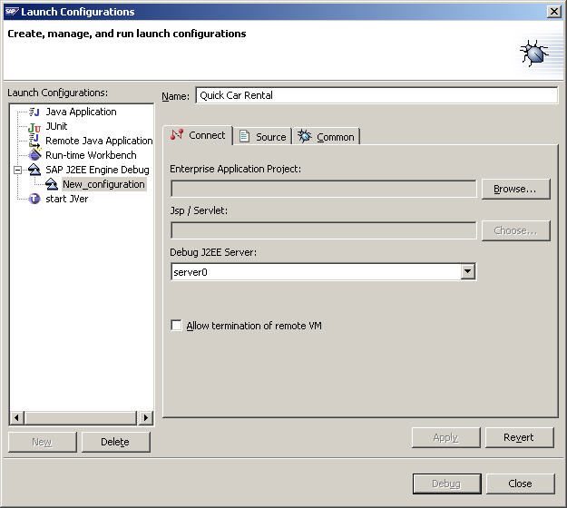Image resolution: width=567 pixels, height=508 pixels.
Task: Click the start JVer icon
Action: (34, 199)
